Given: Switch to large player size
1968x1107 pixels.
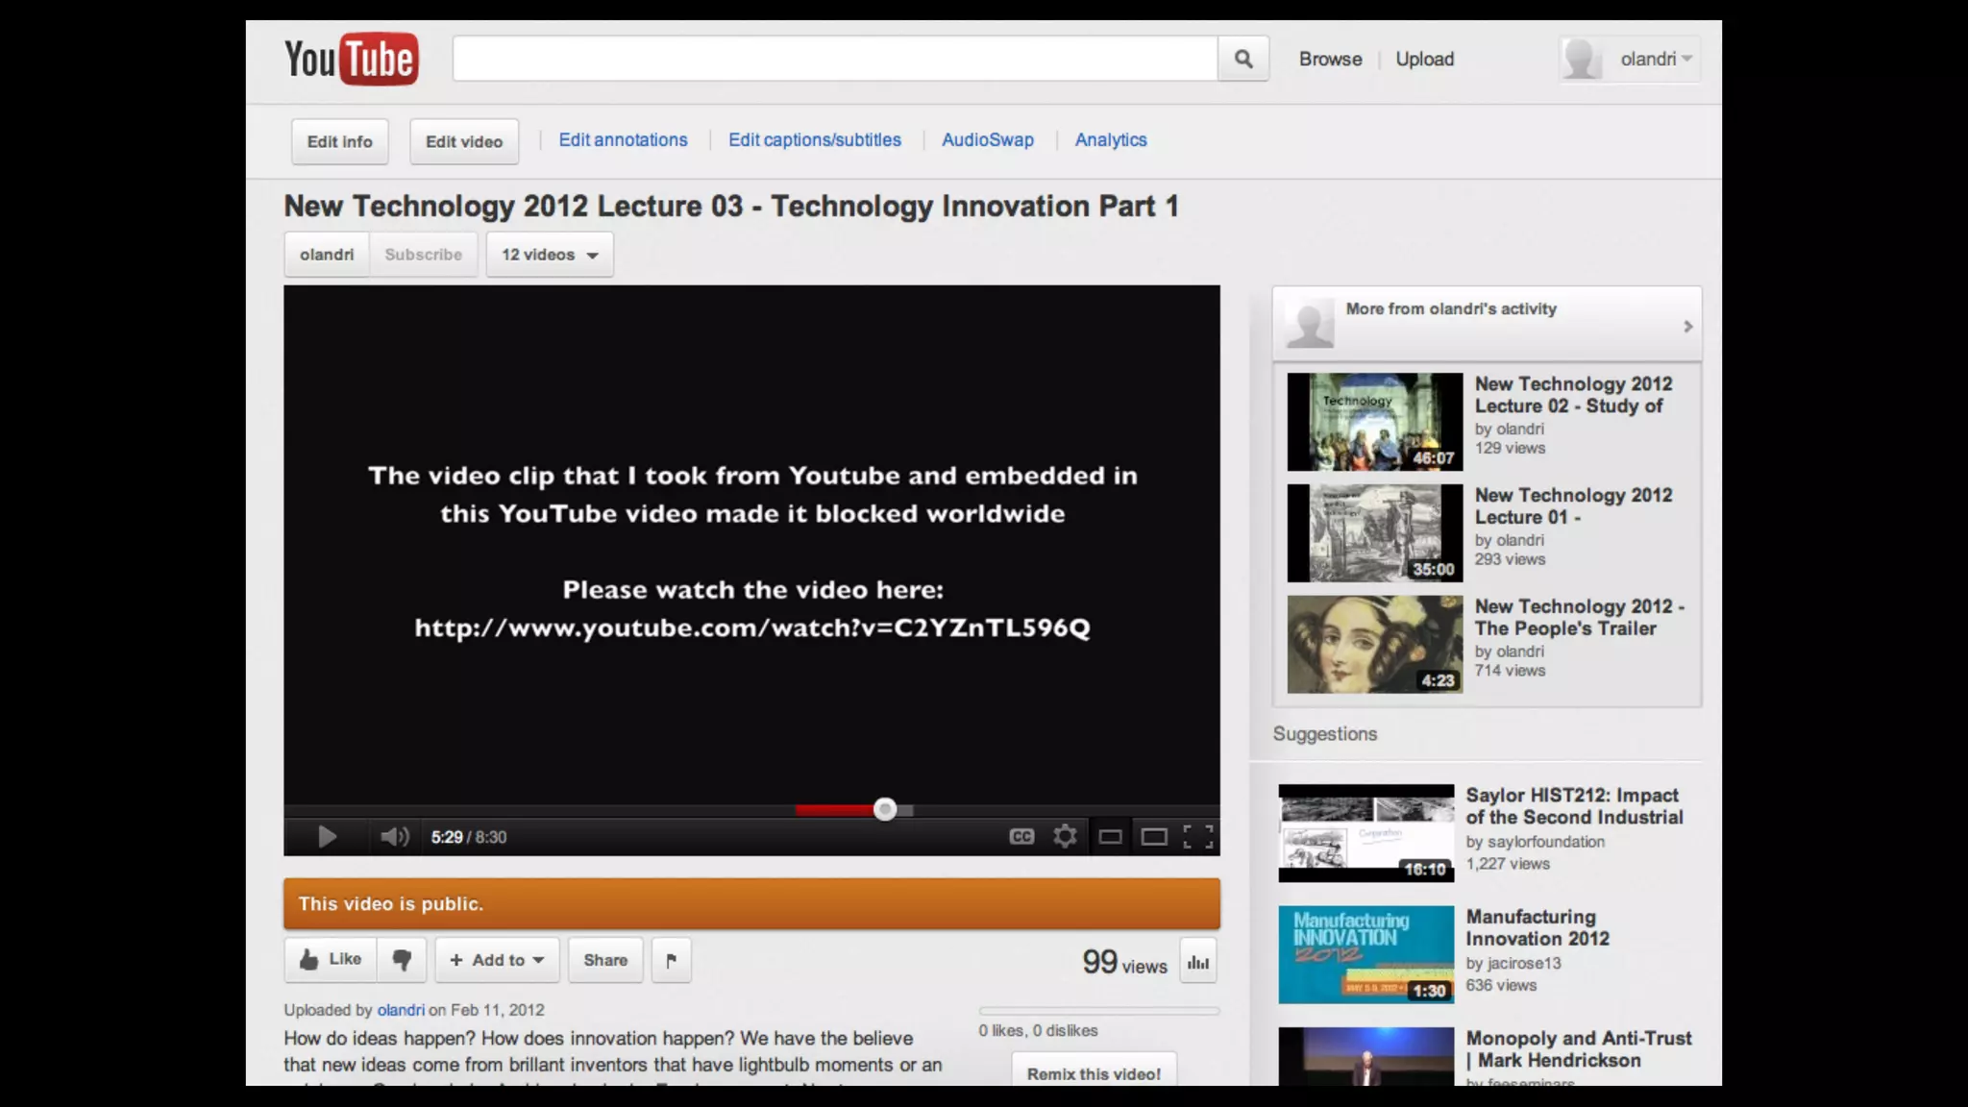Looking at the screenshot, I should coord(1154,837).
